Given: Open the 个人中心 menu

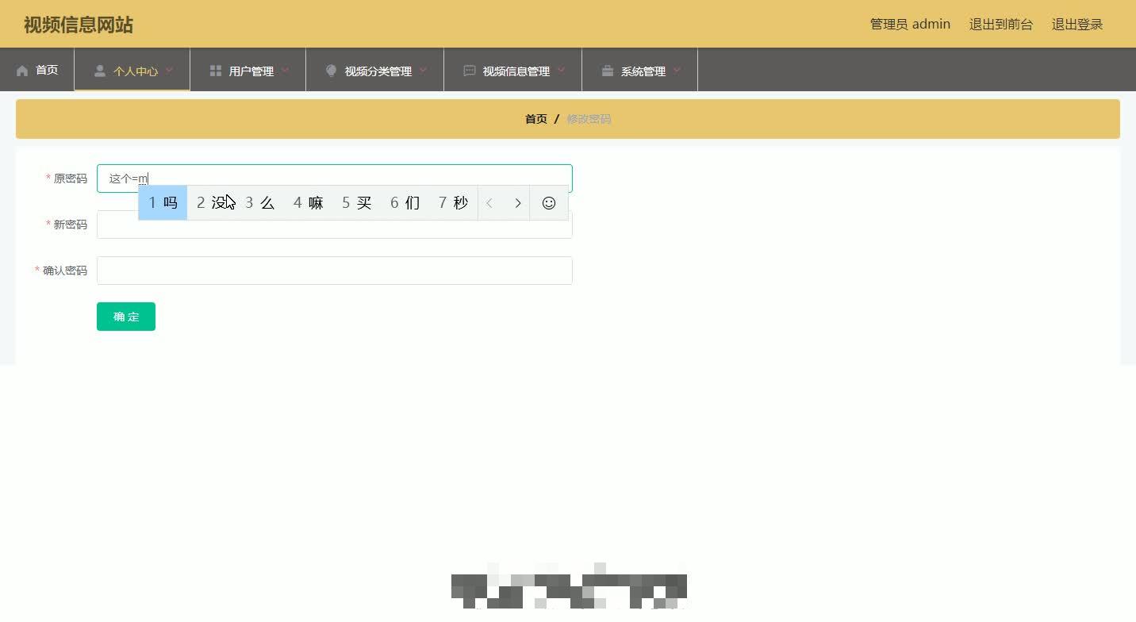Looking at the screenshot, I should 132,70.
